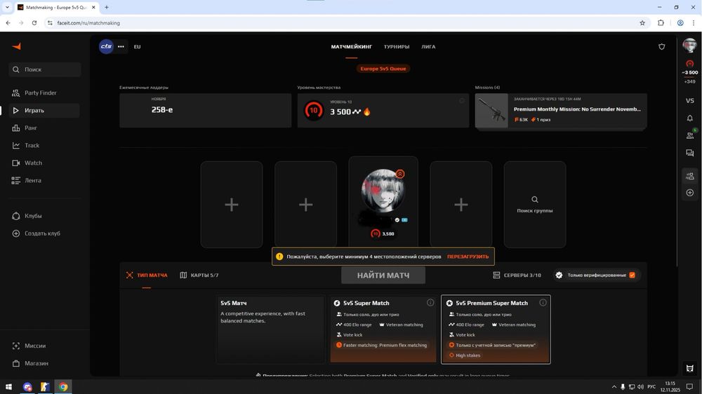Open info icon on 5v5 Super Match

coord(430,303)
